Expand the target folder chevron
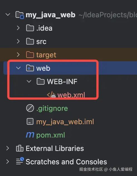Screen dimensions: 137x176 pos(18,55)
